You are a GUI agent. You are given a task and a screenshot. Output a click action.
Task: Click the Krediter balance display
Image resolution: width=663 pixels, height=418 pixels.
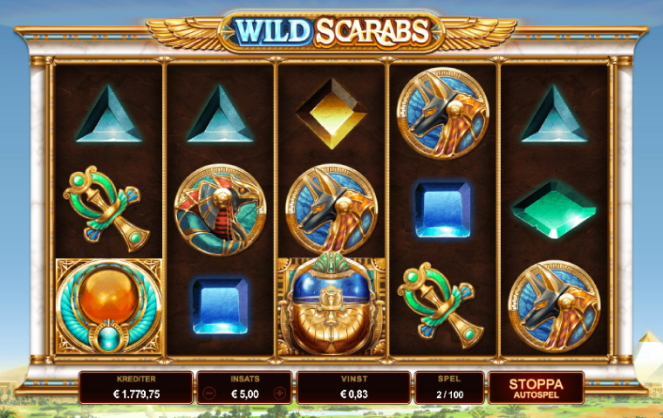[136, 388]
